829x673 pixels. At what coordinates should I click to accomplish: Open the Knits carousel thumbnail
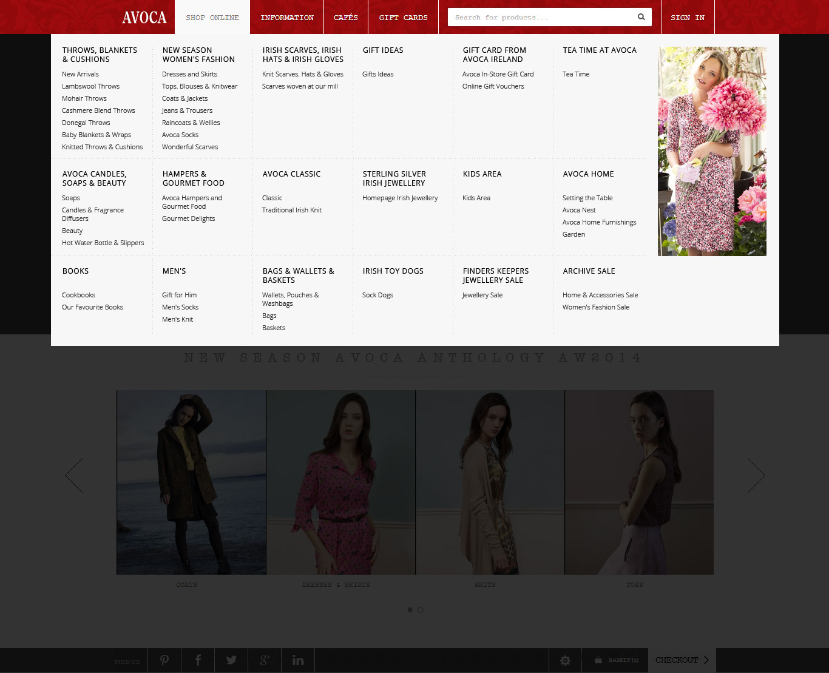coord(490,482)
